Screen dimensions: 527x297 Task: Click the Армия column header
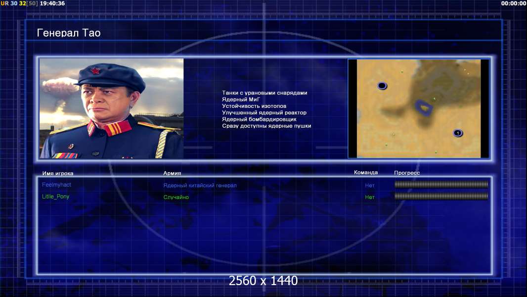click(x=172, y=173)
